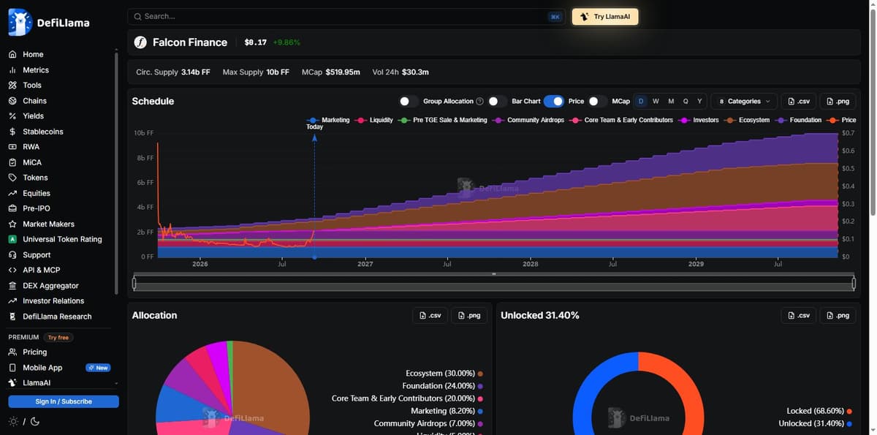Screen dimensions: 877x435
Task: Select daily D interval
Action: 641,102
